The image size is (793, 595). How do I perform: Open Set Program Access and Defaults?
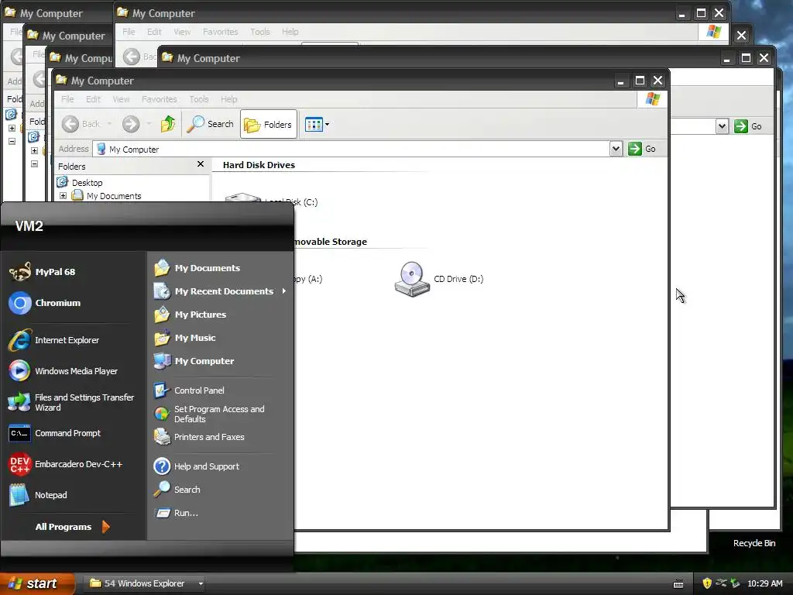[x=209, y=414]
